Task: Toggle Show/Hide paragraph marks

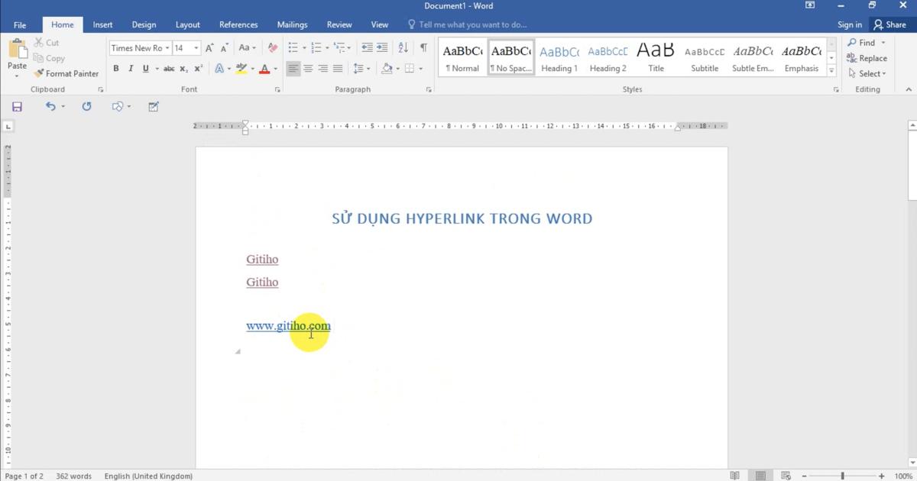Action: (423, 47)
